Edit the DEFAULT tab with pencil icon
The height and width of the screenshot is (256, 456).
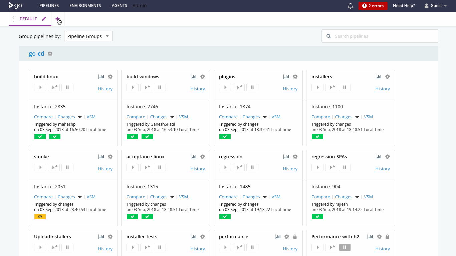[44, 19]
